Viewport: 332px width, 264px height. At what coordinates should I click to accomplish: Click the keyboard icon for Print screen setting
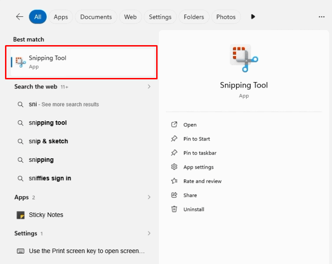coord(21,251)
